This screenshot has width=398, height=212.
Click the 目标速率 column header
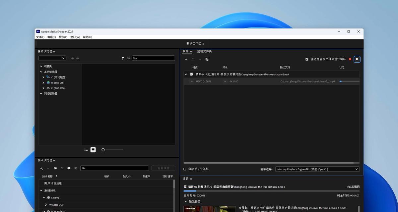coord(167,176)
